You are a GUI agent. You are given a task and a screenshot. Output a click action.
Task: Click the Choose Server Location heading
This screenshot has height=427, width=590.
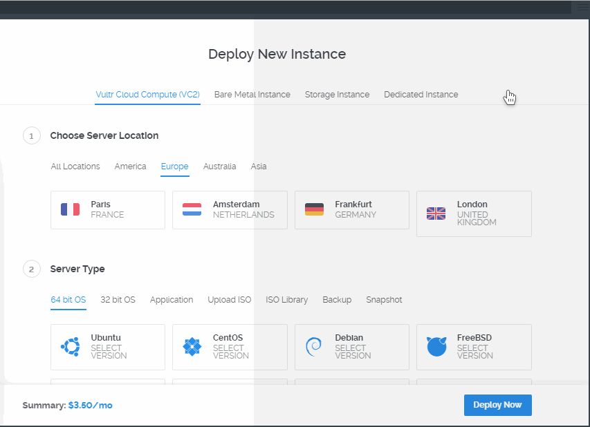pos(104,135)
